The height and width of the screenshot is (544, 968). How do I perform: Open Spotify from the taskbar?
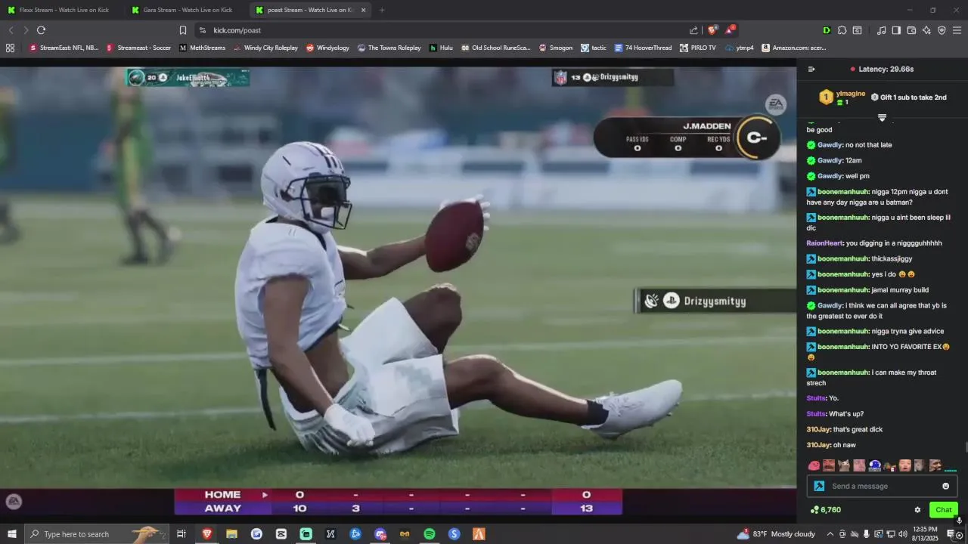tap(430, 534)
